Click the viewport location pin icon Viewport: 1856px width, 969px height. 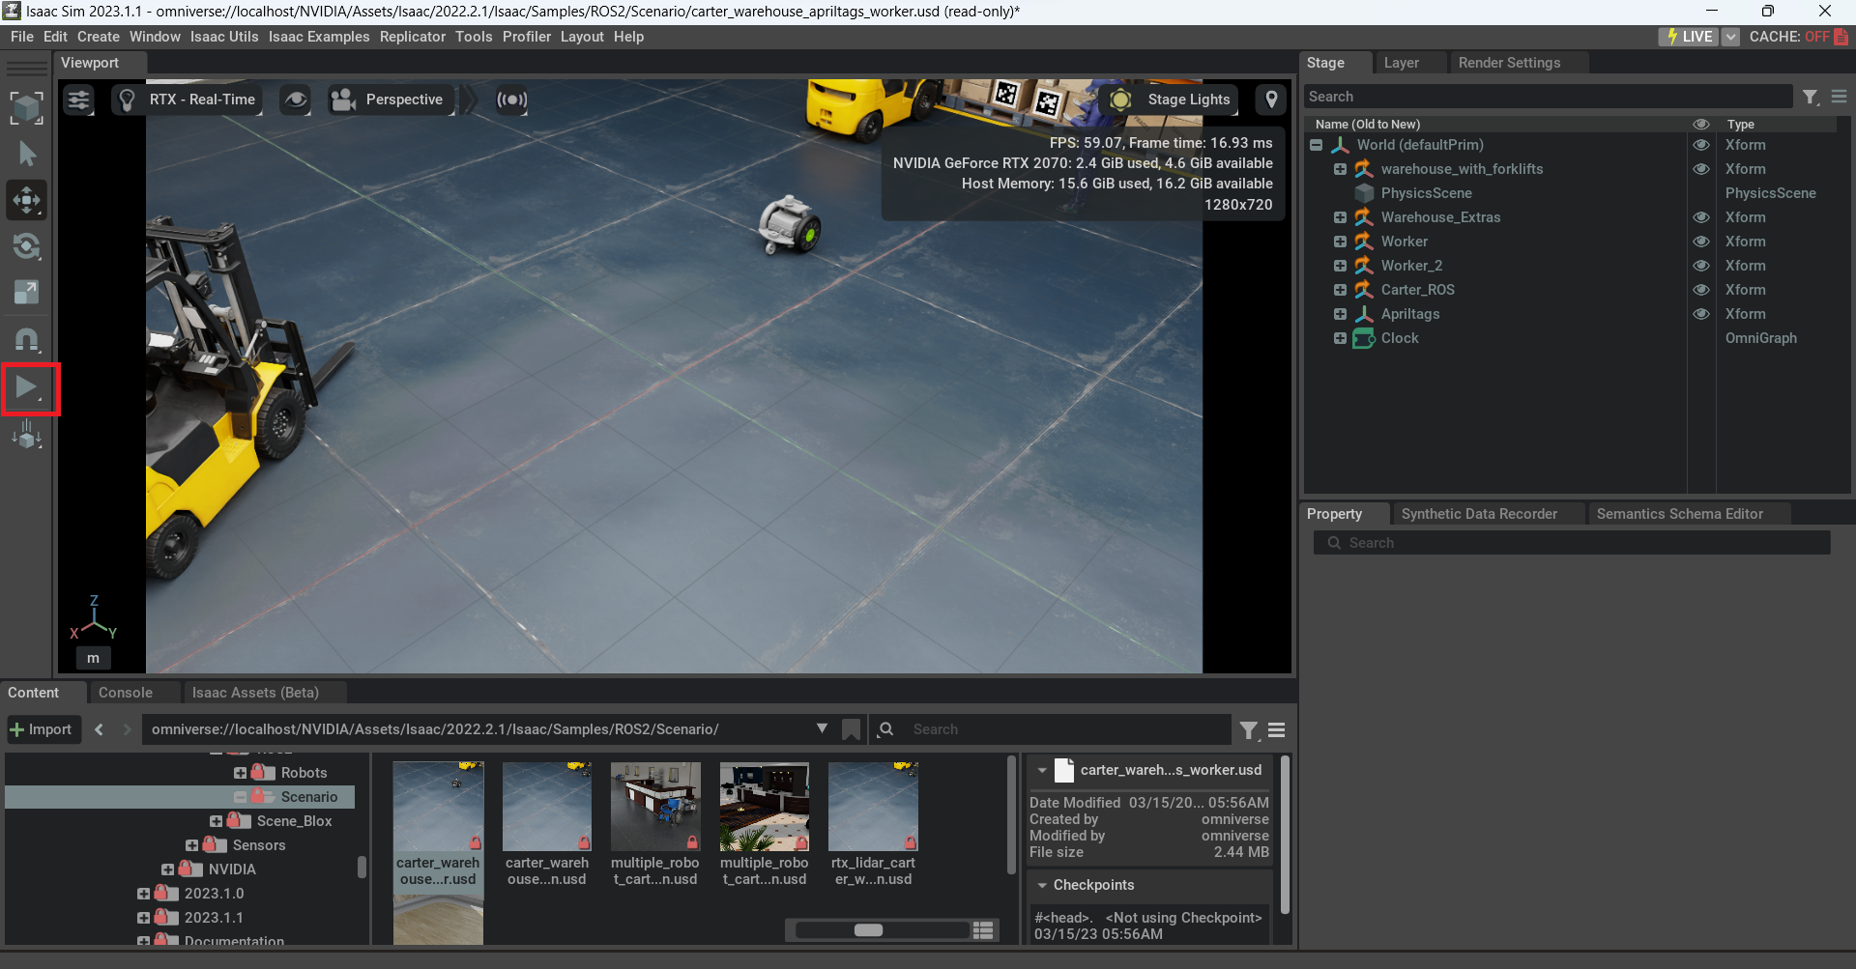point(1271,100)
